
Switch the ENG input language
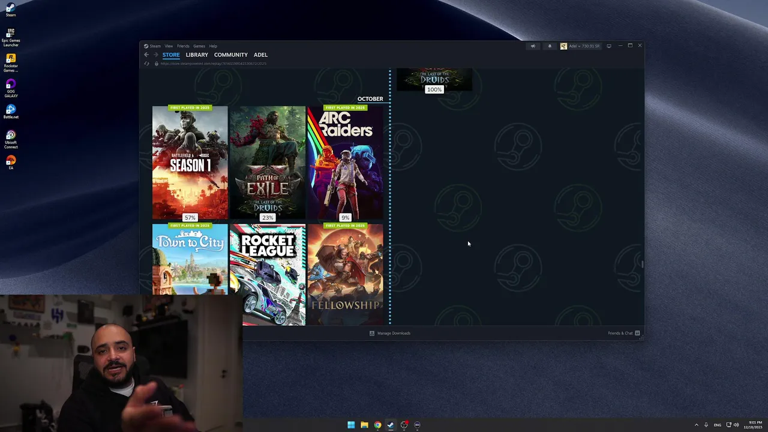(717, 425)
